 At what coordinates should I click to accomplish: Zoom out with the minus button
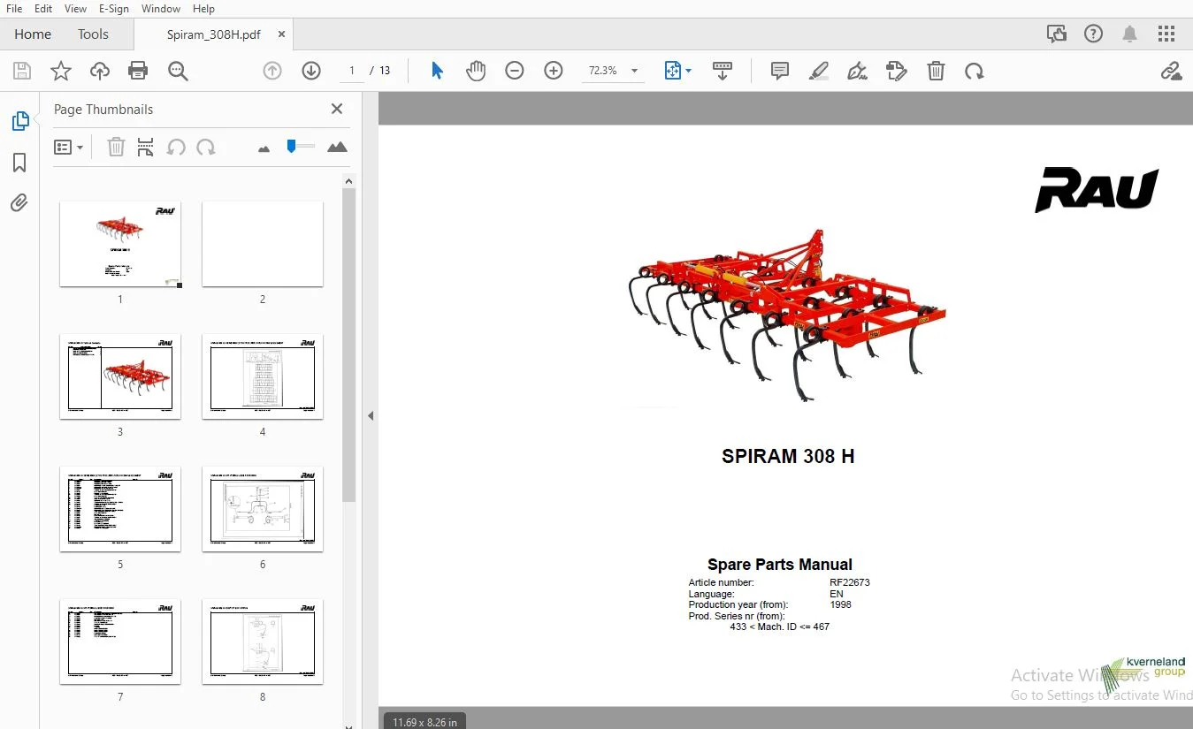click(x=515, y=71)
